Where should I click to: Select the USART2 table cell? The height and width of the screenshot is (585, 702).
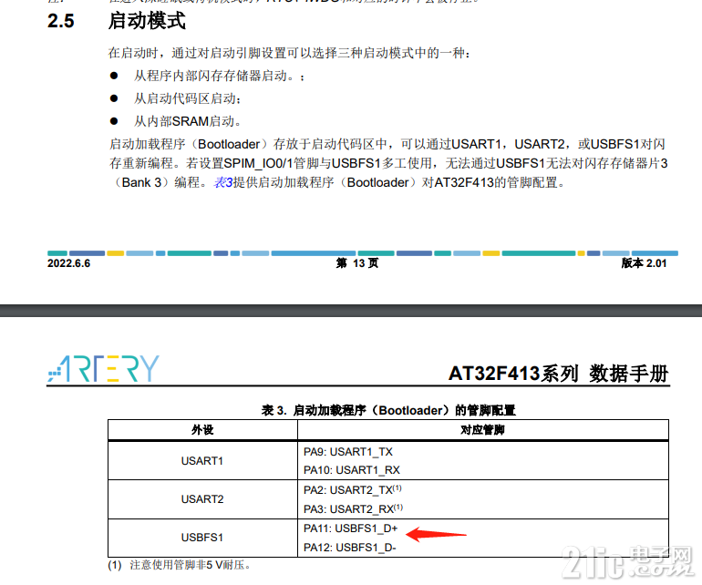point(202,499)
